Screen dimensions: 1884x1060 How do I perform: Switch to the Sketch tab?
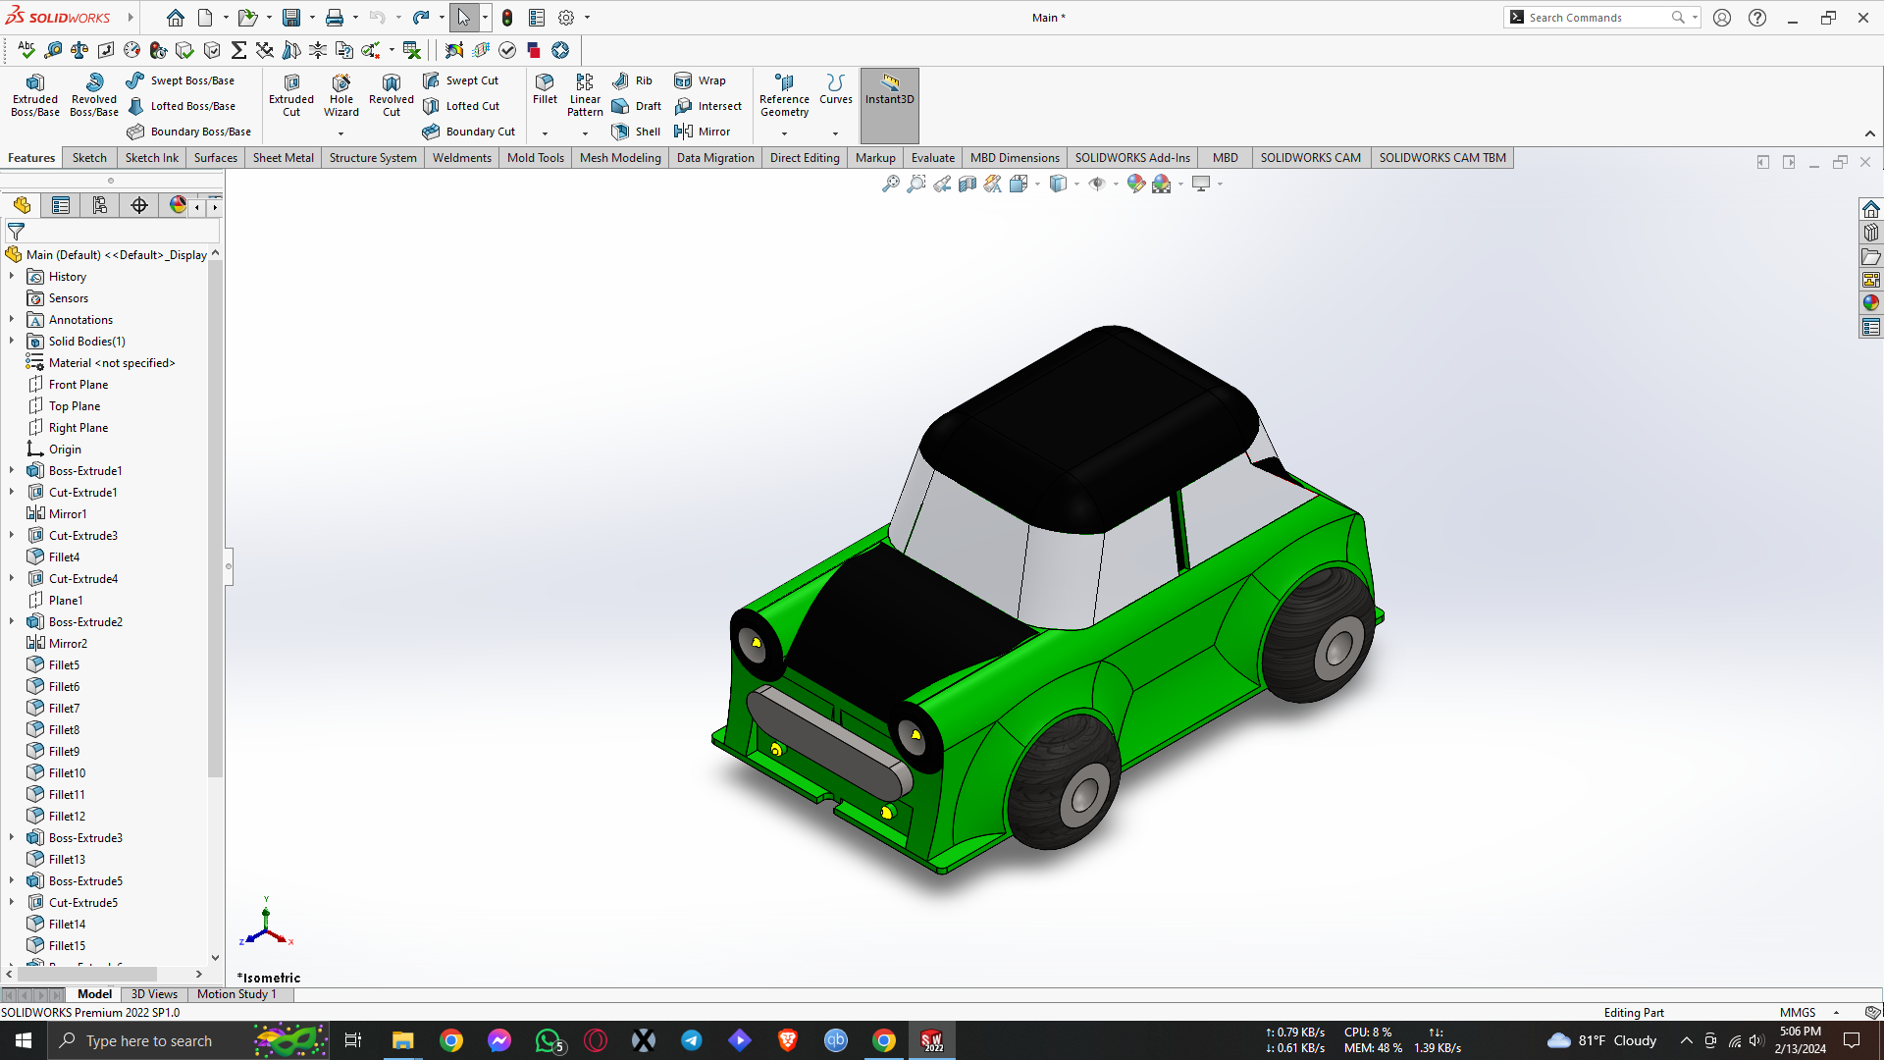tap(89, 158)
